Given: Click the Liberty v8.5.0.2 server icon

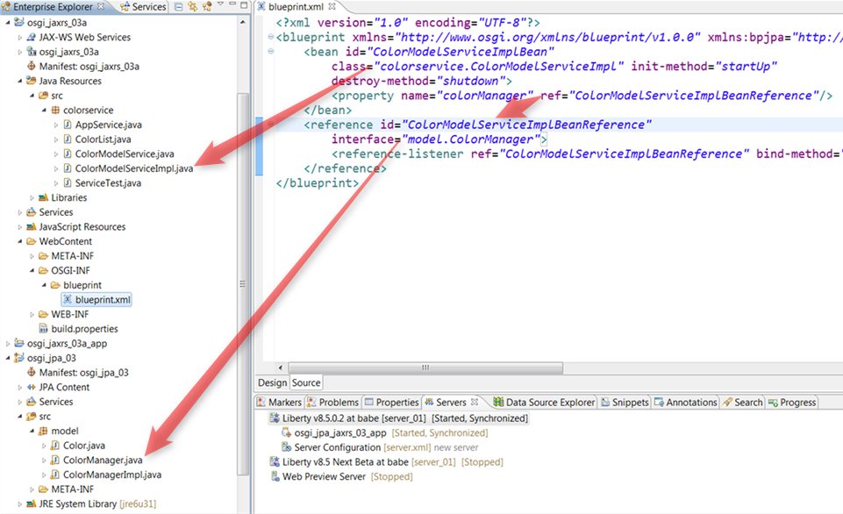Looking at the screenshot, I should (x=274, y=419).
